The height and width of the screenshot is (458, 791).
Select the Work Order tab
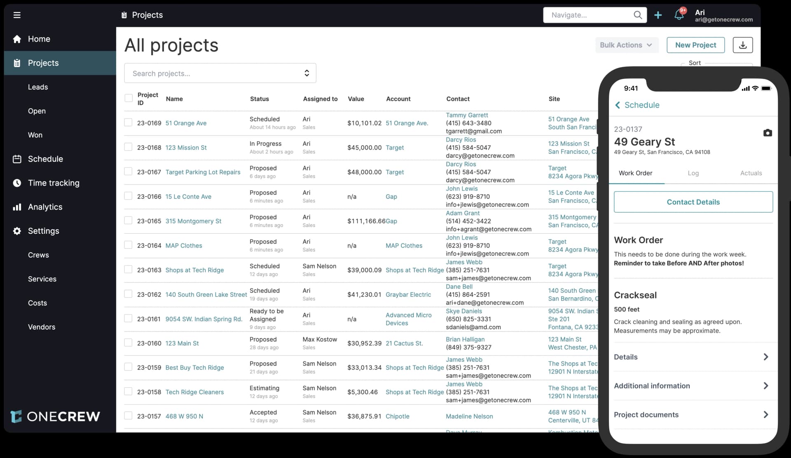coord(635,173)
